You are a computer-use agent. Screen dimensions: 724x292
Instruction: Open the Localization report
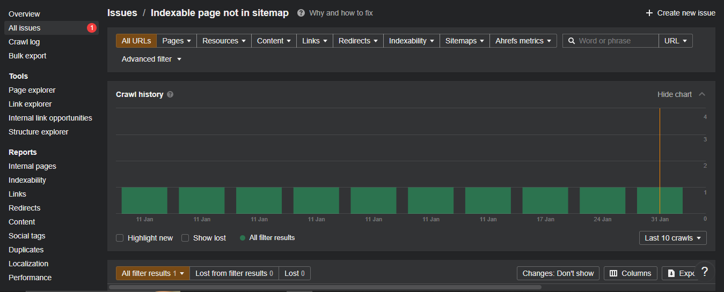click(28, 264)
